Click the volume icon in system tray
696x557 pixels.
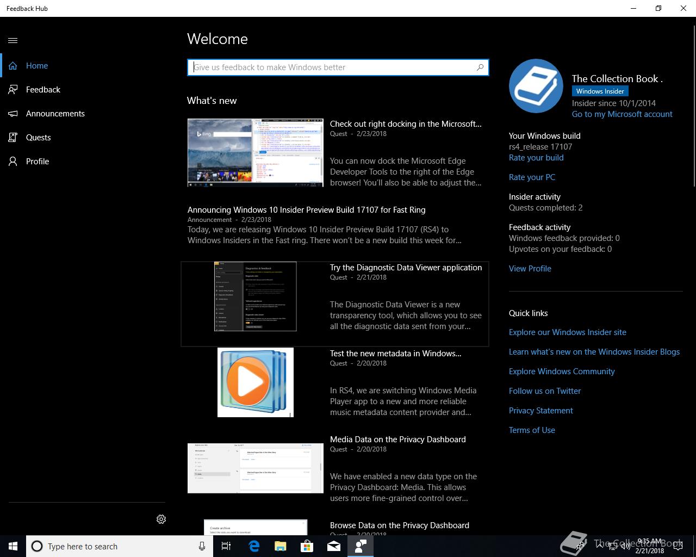626,546
